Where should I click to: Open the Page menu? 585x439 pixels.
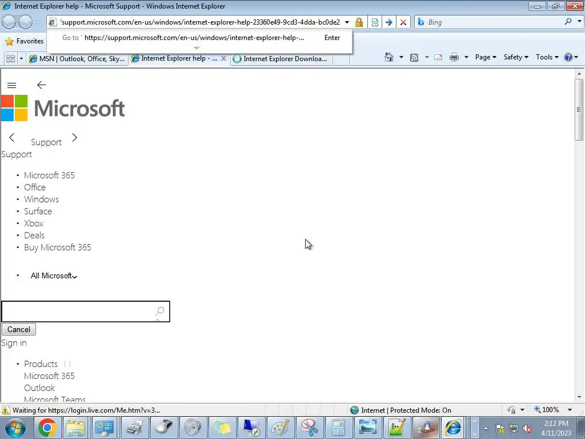(x=486, y=57)
